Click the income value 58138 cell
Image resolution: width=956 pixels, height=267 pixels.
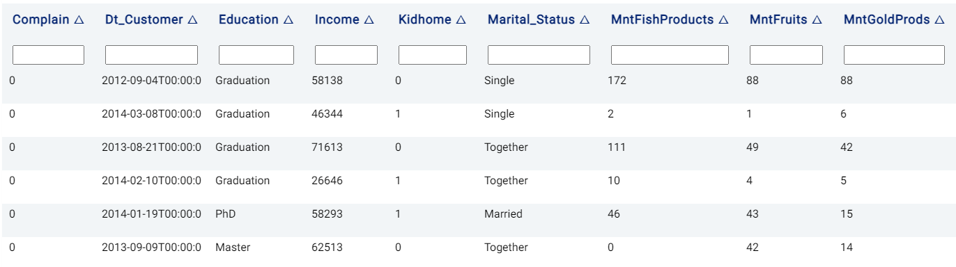327,81
